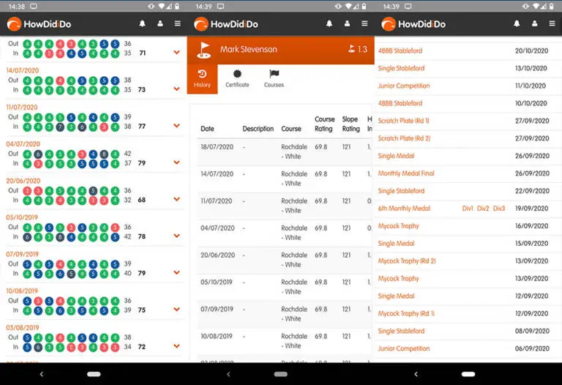Open hamburger menu in right HowDidiDo header

pyautogui.click(x=552, y=23)
